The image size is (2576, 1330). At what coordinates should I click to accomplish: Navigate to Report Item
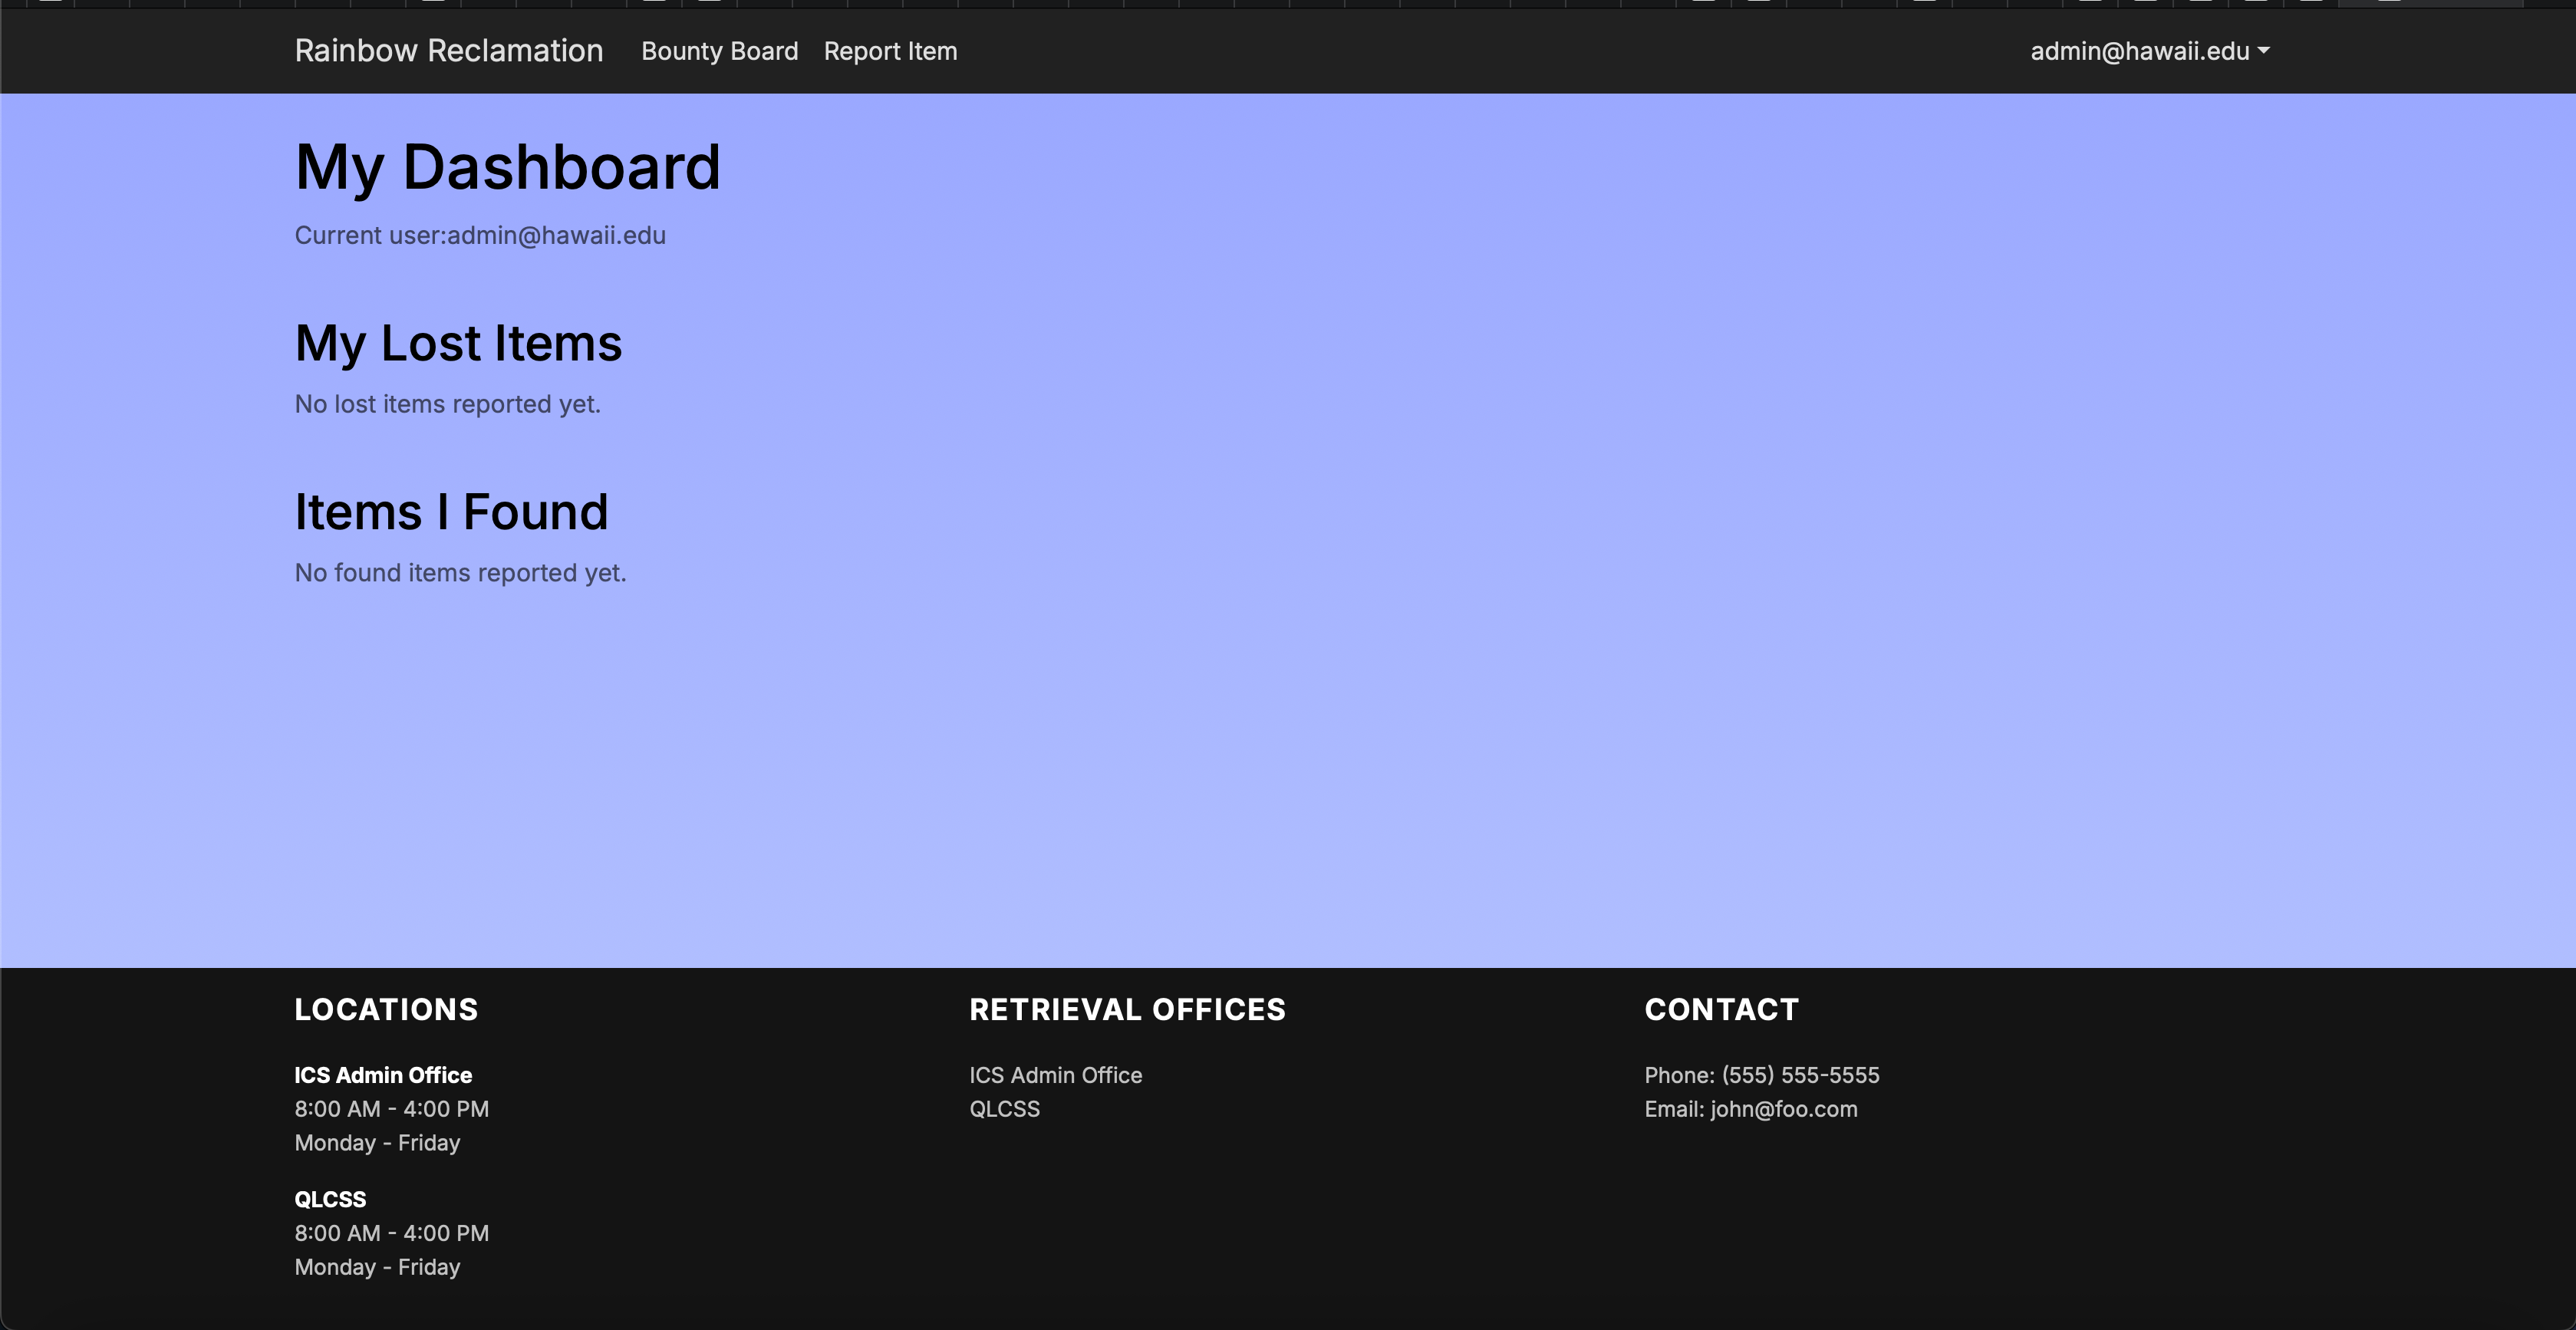pos(889,51)
